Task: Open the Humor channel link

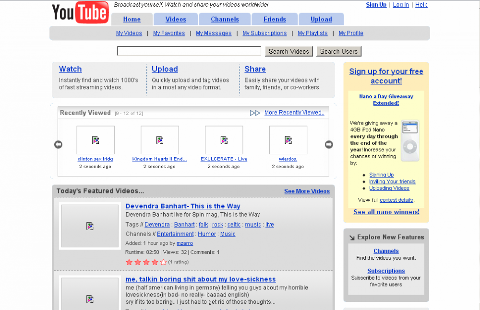Action: 207,234
